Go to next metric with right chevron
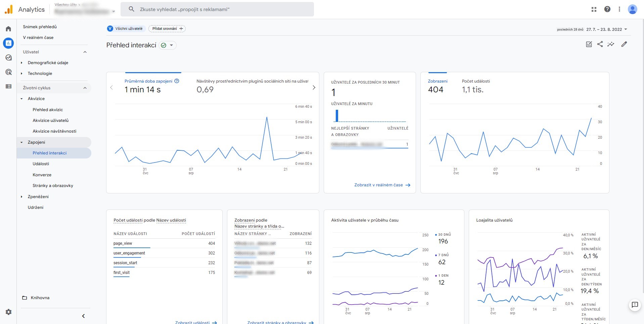The height and width of the screenshot is (324, 644). [314, 87]
